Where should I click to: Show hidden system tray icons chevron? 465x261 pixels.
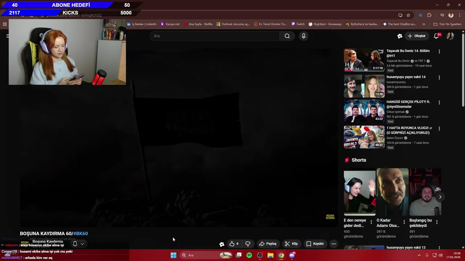click(419, 255)
